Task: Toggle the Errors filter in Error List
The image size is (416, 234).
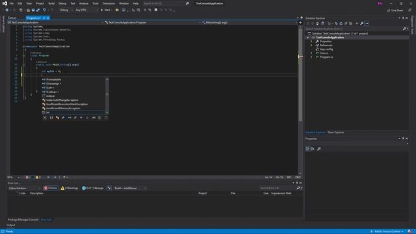Action: click(51, 188)
